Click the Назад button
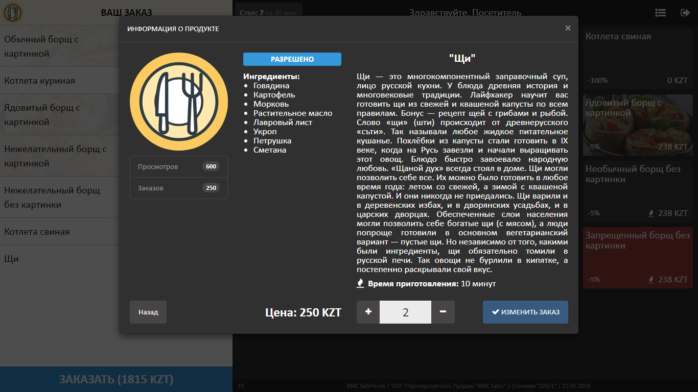 click(x=148, y=312)
